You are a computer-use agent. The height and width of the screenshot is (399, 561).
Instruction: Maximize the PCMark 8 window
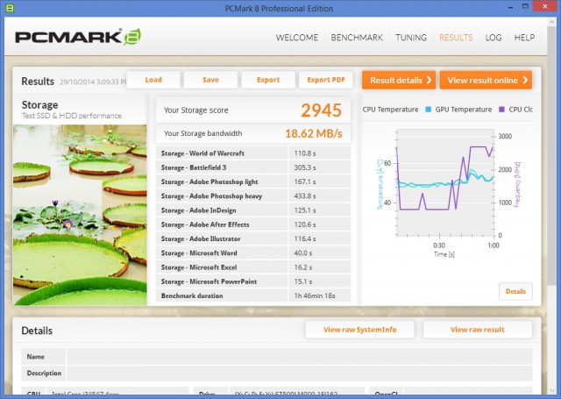click(525, 7)
